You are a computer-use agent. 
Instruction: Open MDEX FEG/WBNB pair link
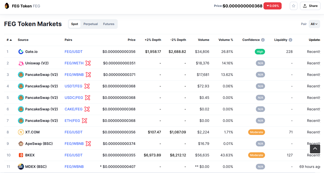[x=74, y=167]
